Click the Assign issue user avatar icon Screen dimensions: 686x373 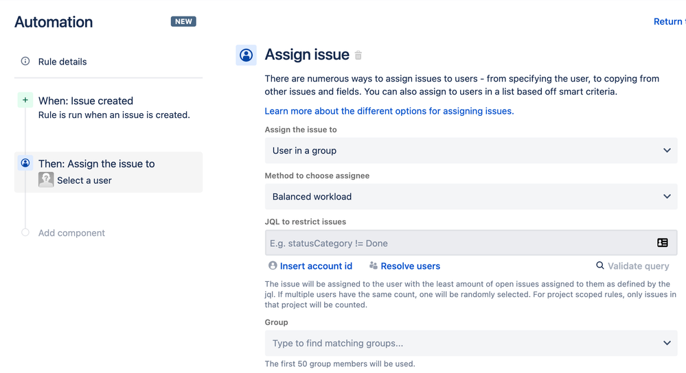(246, 56)
